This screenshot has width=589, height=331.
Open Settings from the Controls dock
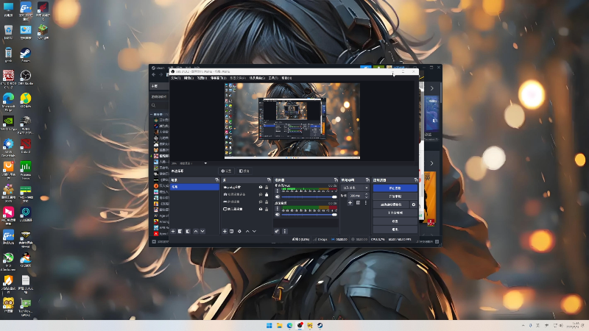coord(395,221)
